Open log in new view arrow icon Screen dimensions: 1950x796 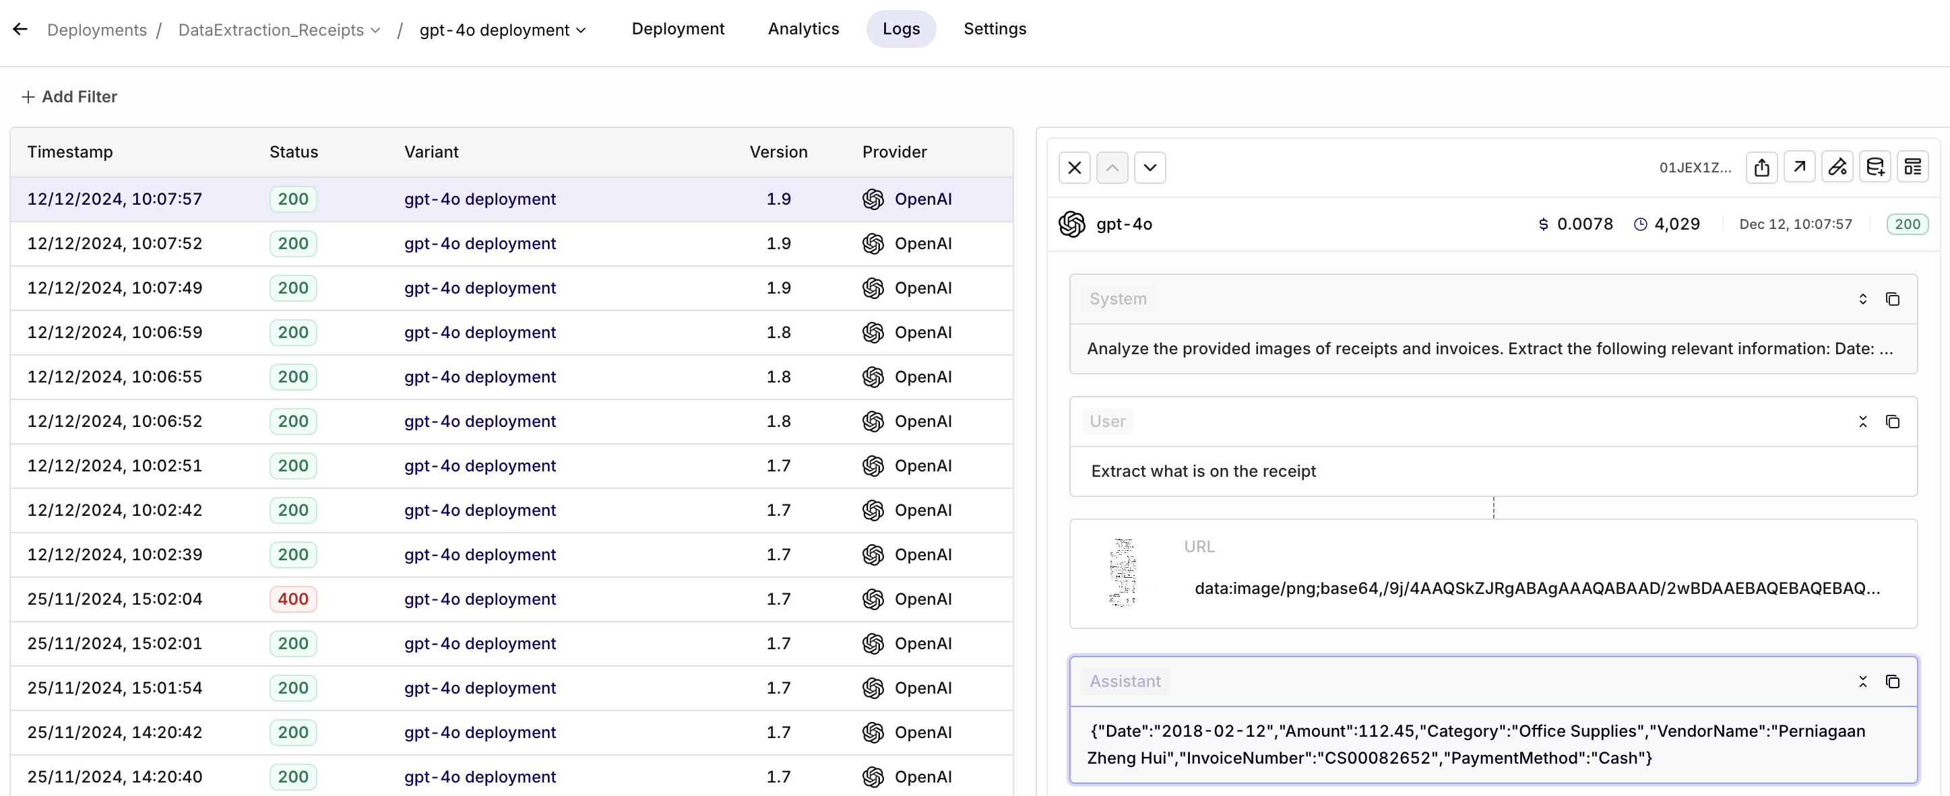(1799, 167)
